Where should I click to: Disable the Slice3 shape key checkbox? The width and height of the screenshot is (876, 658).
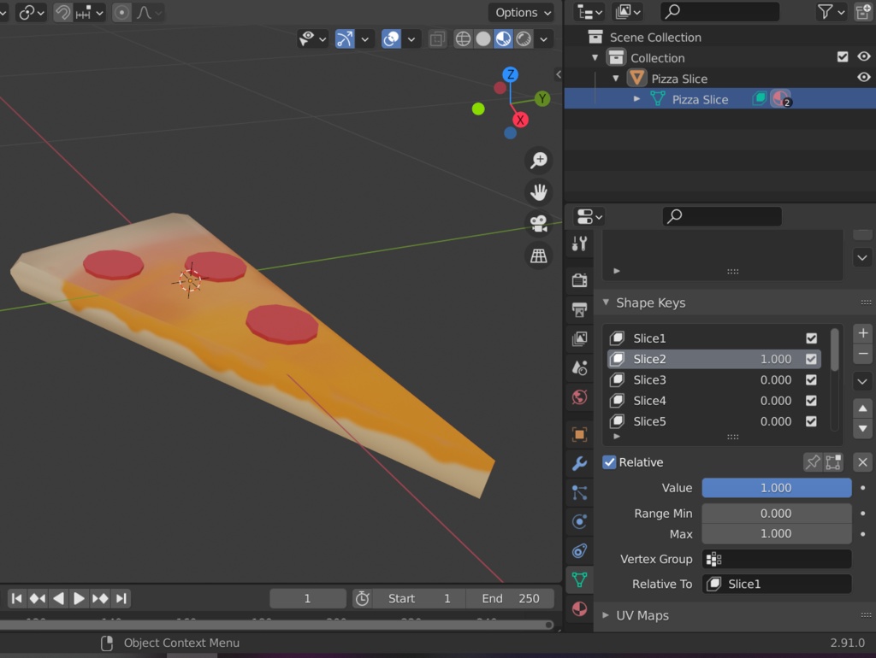click(x=810, y=379)
